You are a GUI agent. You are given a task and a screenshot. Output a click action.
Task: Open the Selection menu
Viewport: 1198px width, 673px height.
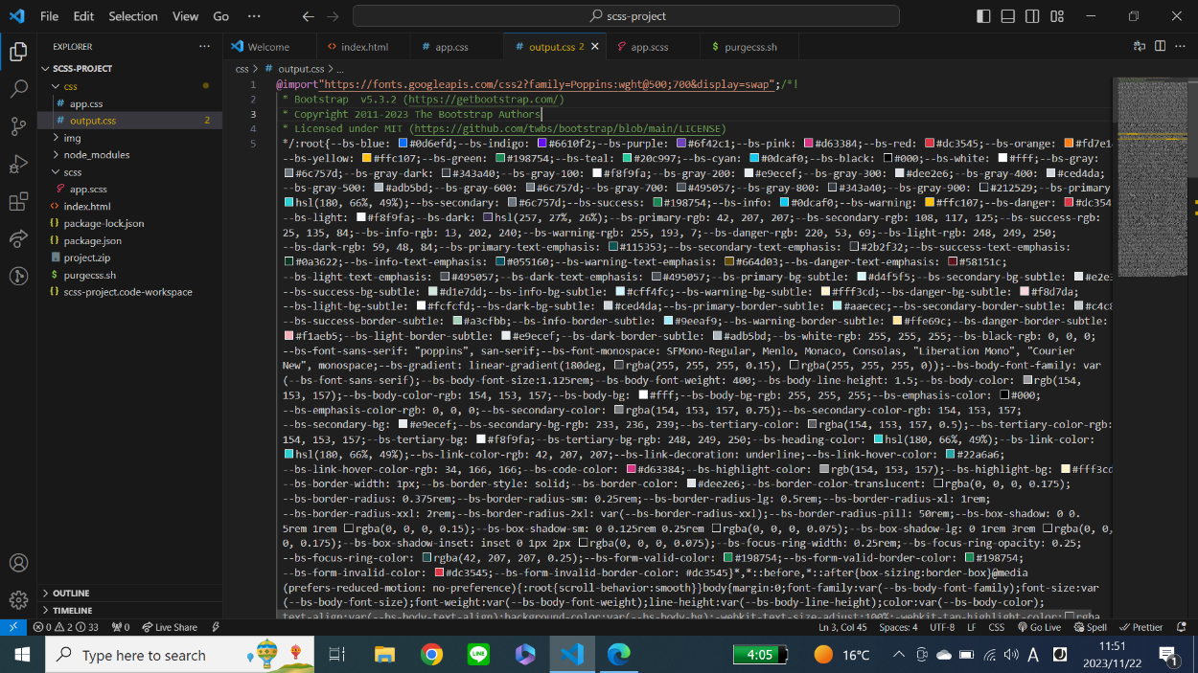tap(133, 16)
